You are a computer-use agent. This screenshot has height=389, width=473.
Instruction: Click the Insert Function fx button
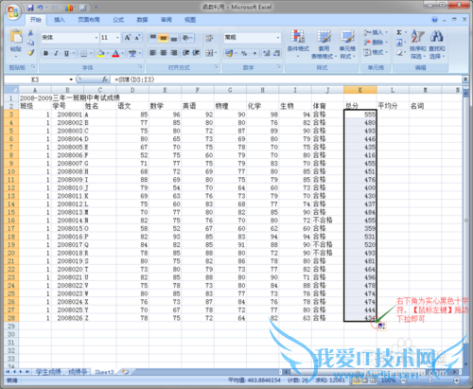tap(105, 80)
